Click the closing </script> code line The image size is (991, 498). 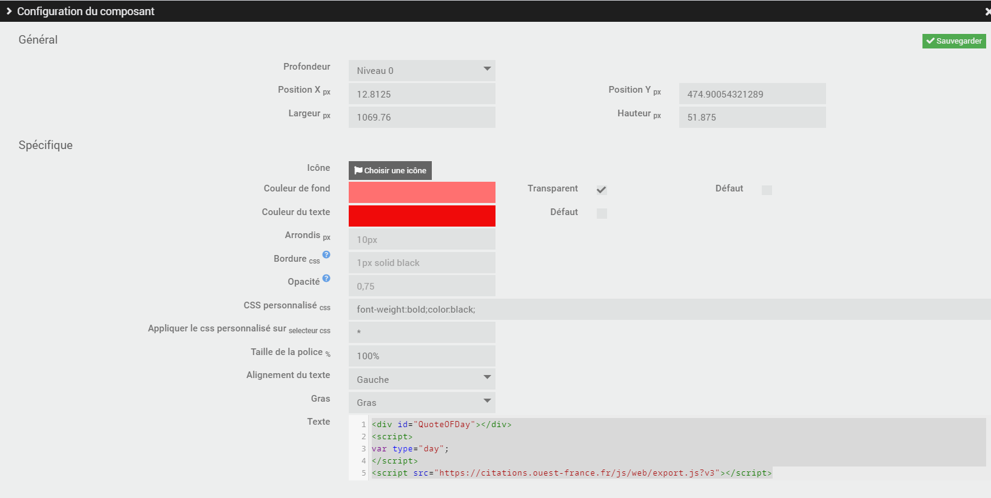click(394, 460)
